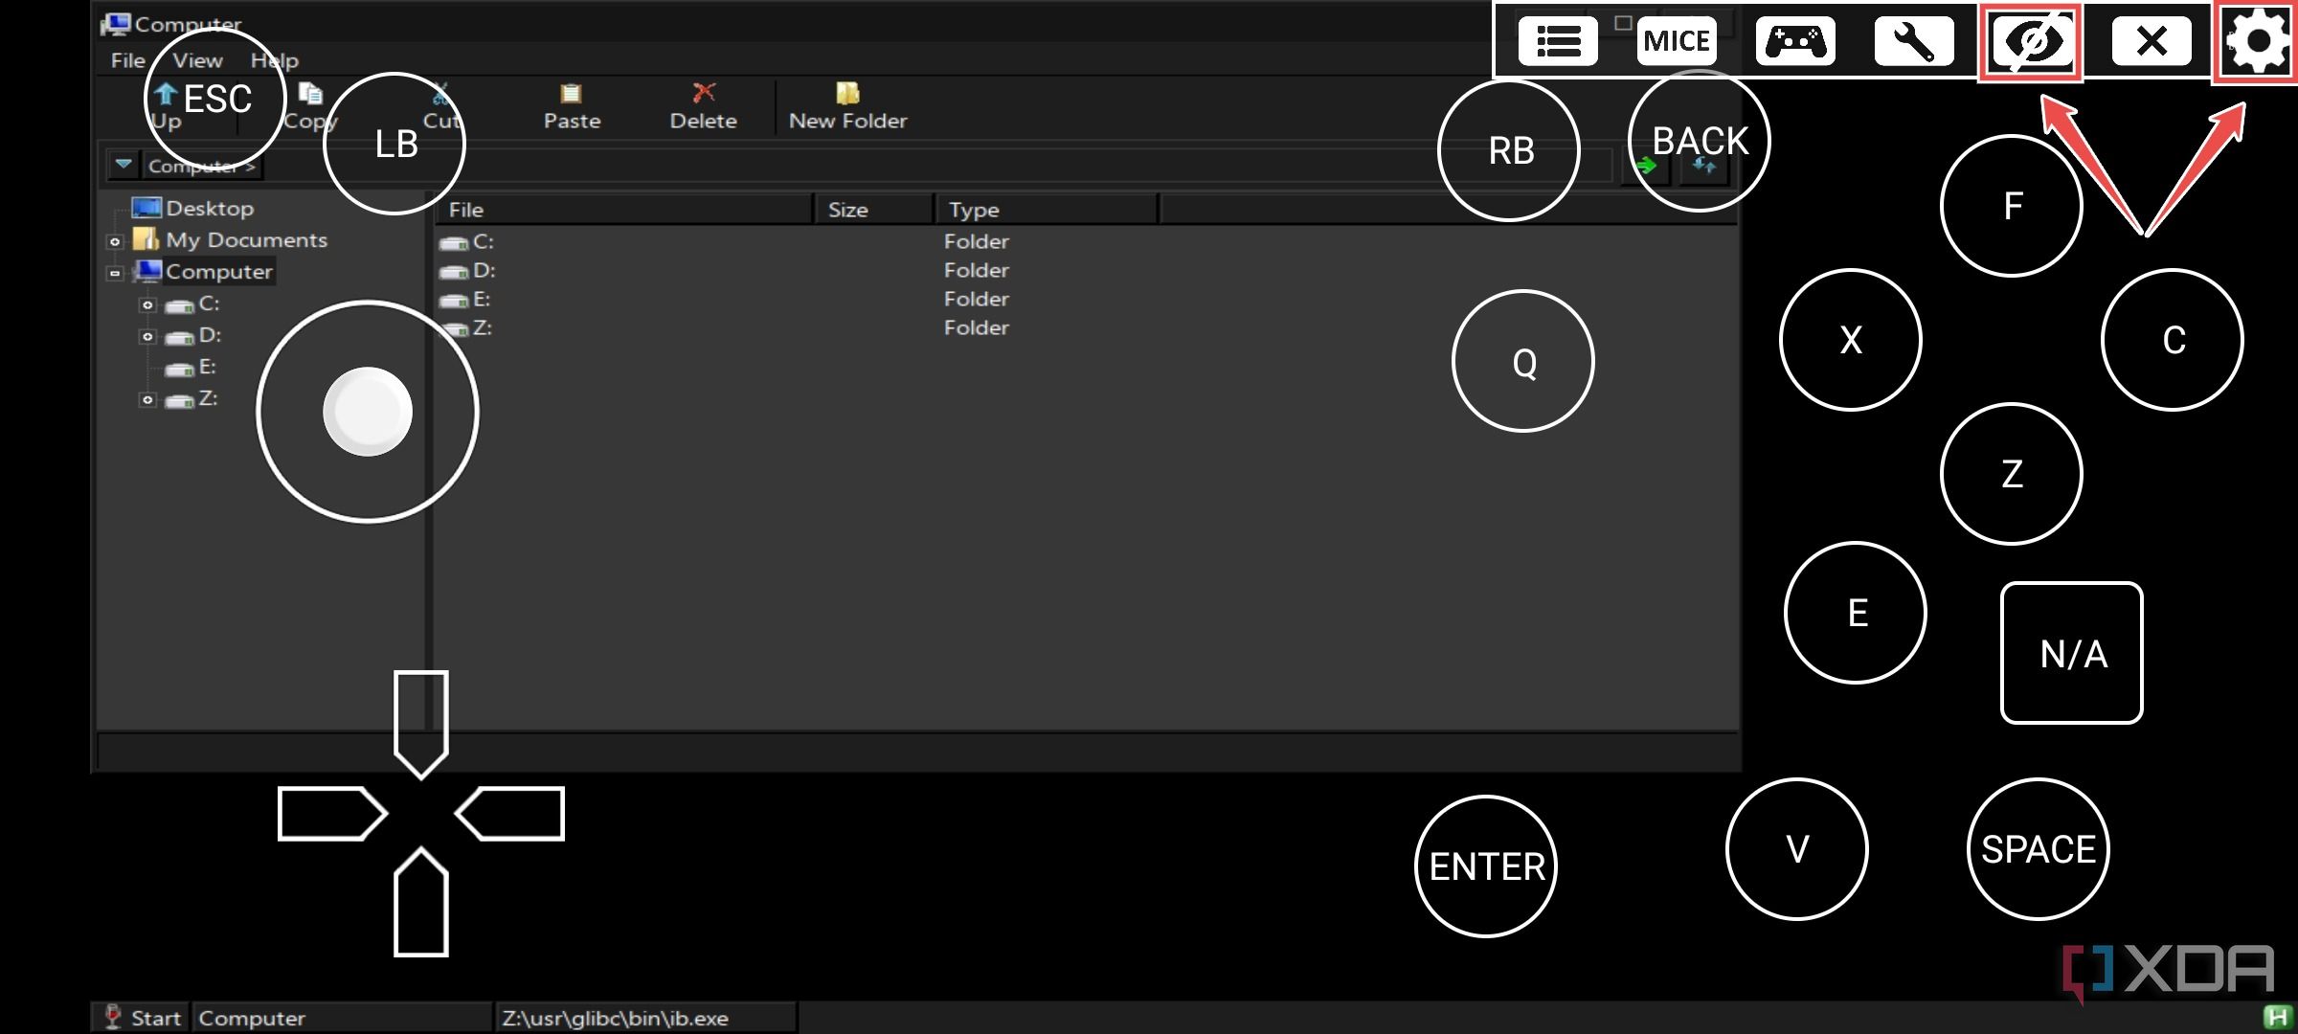Expand the Z: drive tree node
The image size is (2298, 1034).
click(147, 399)
